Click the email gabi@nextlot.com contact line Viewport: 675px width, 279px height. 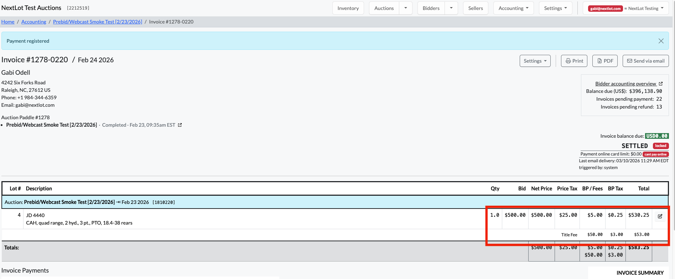(x=28, y=105)
